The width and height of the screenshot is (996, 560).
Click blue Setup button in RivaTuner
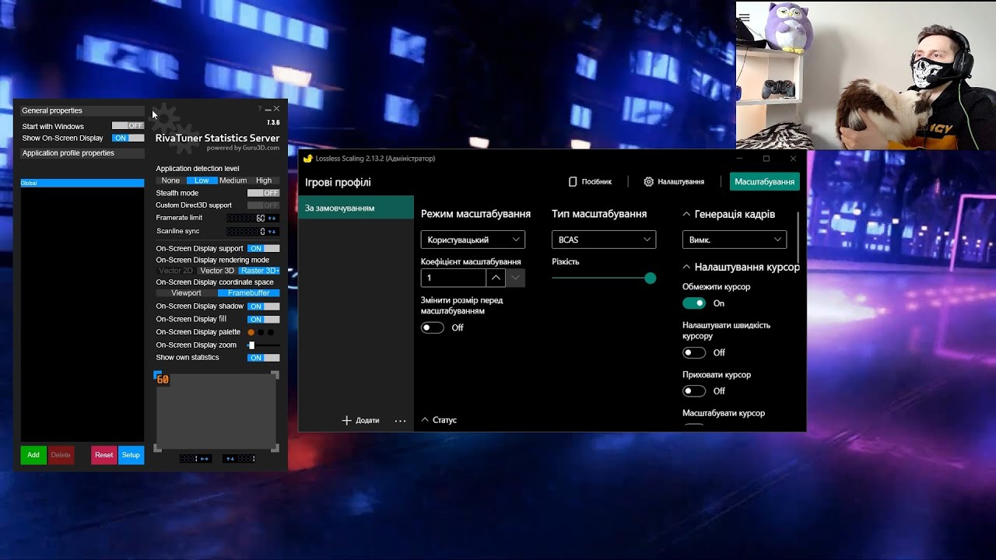tap(131, 455)
